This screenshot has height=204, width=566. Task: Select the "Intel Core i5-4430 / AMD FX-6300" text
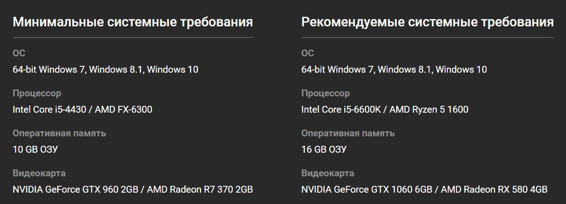coord(83,110)
